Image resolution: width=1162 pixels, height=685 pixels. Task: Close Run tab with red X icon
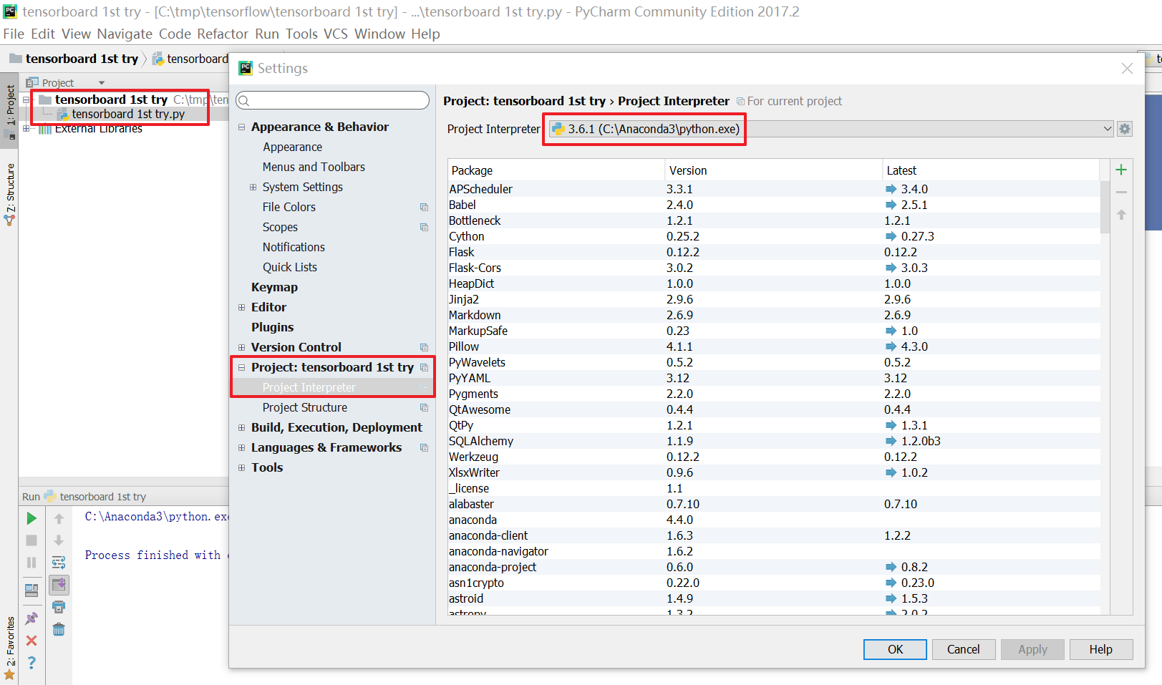click(32, 641)
